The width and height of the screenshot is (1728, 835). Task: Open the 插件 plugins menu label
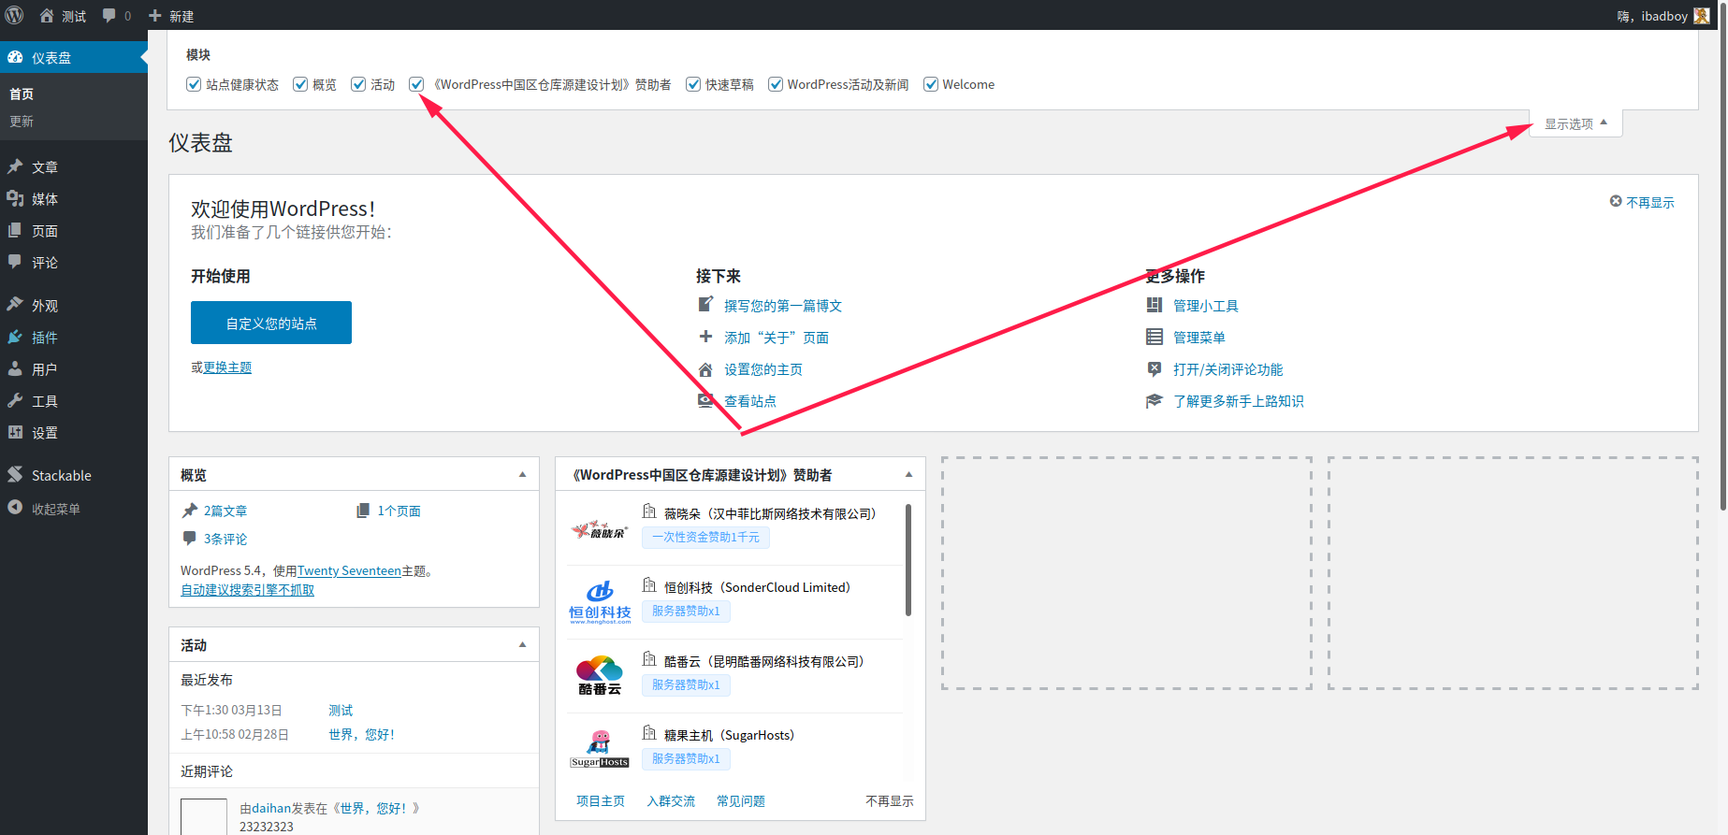tap(45, 338)
